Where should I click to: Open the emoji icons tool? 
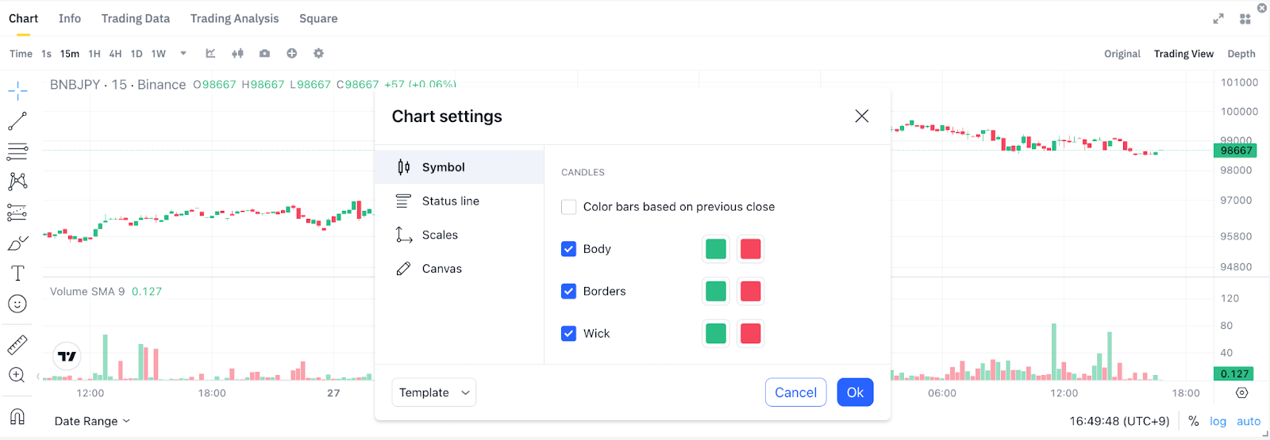[17, 304]
